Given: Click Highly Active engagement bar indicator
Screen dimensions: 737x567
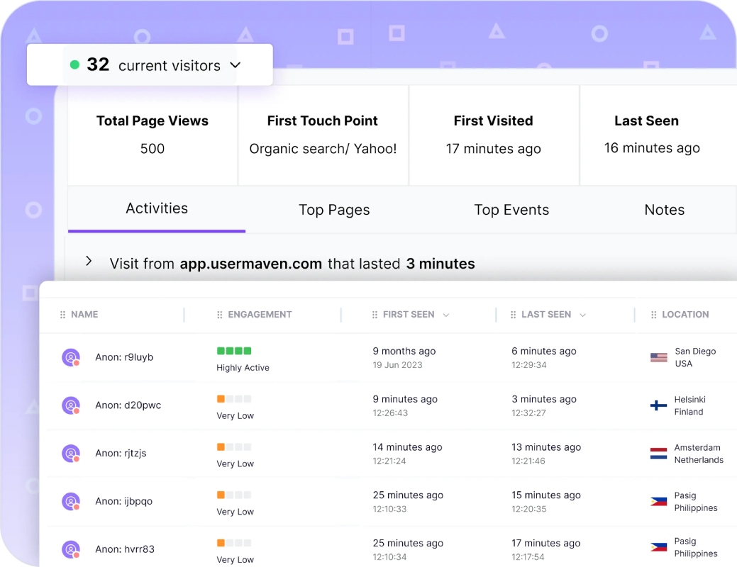Looking at the screenshot, I should (234, 351).
